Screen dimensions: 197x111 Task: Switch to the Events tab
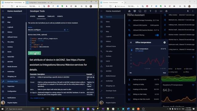pos(60,16)
